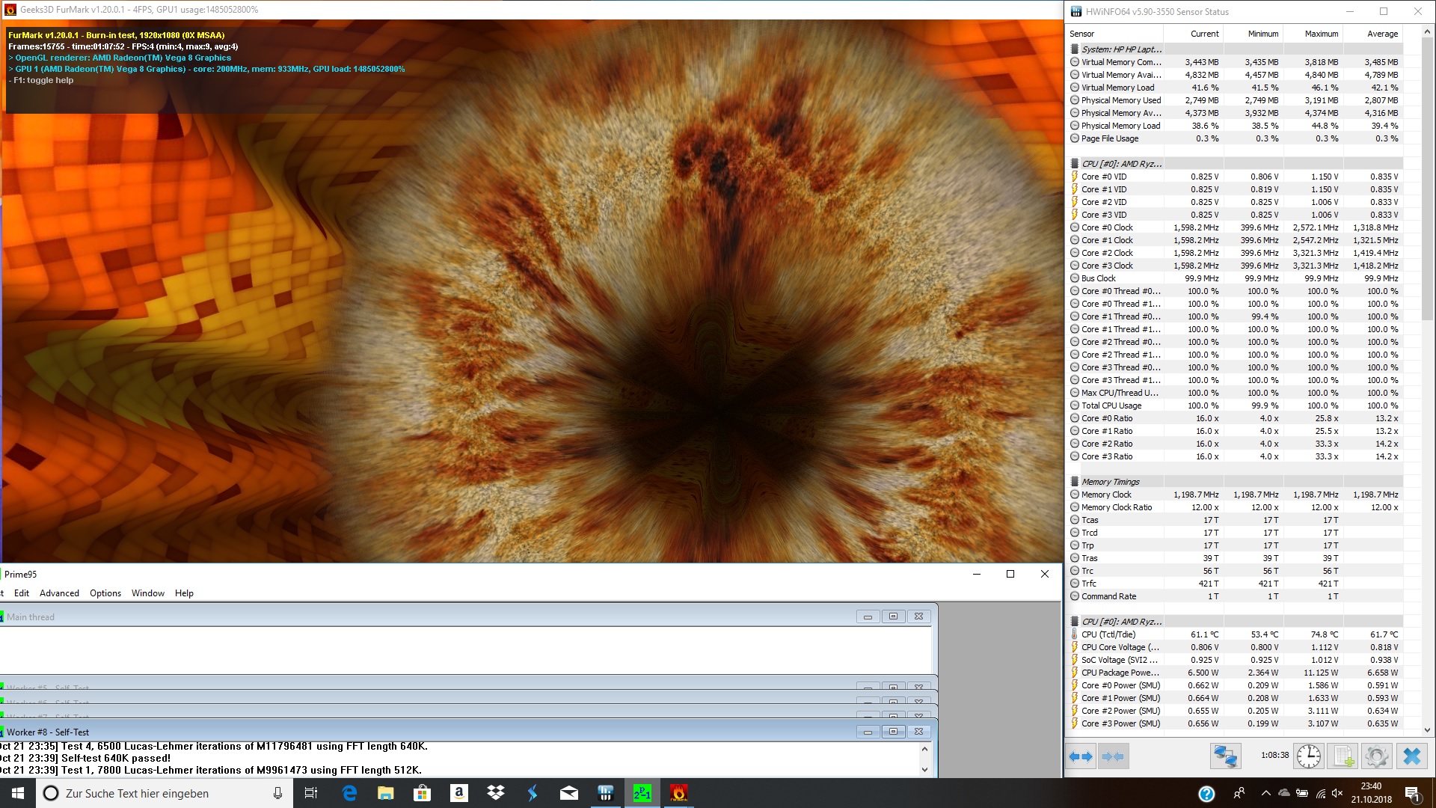The width and height of the screenshot is (1436, 808).
Task: Click the Maximum column header
Action: (x=1321, y=34)
